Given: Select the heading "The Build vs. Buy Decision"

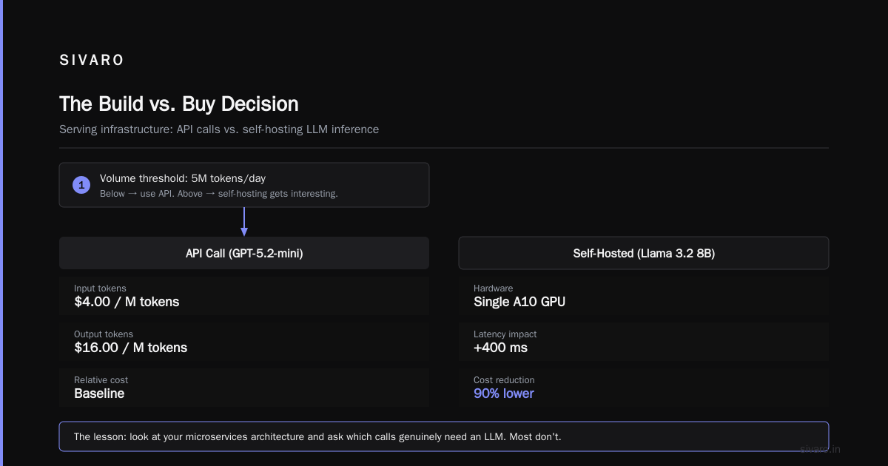Looking at the screenshot, I should [179, 104].
